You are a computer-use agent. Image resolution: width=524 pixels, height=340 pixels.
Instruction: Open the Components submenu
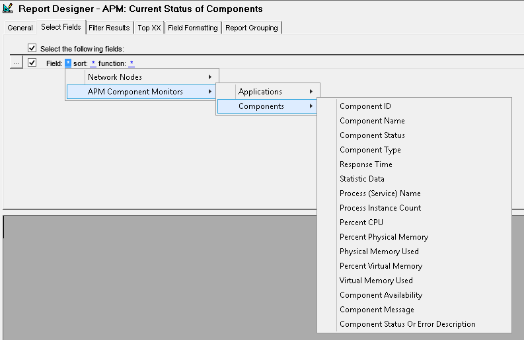(x=268, y=106)
